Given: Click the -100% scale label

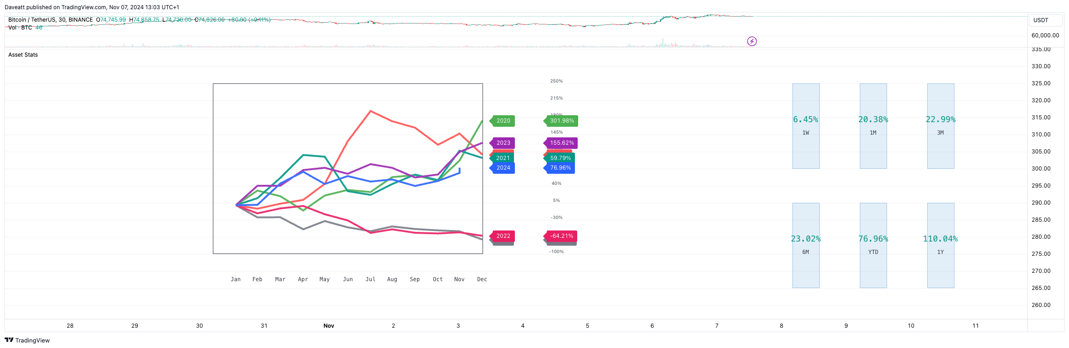Looking at the screenshot, I should pos(556,252).
